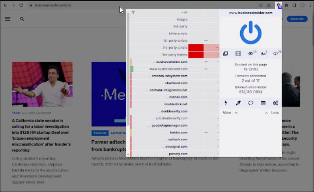Select the '1st-party scripts' rule row
The height and width of the screenshot is (192, 314).
[174, 41]
